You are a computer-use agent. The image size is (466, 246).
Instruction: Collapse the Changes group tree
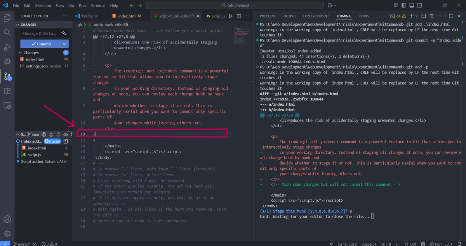(21, 53)
